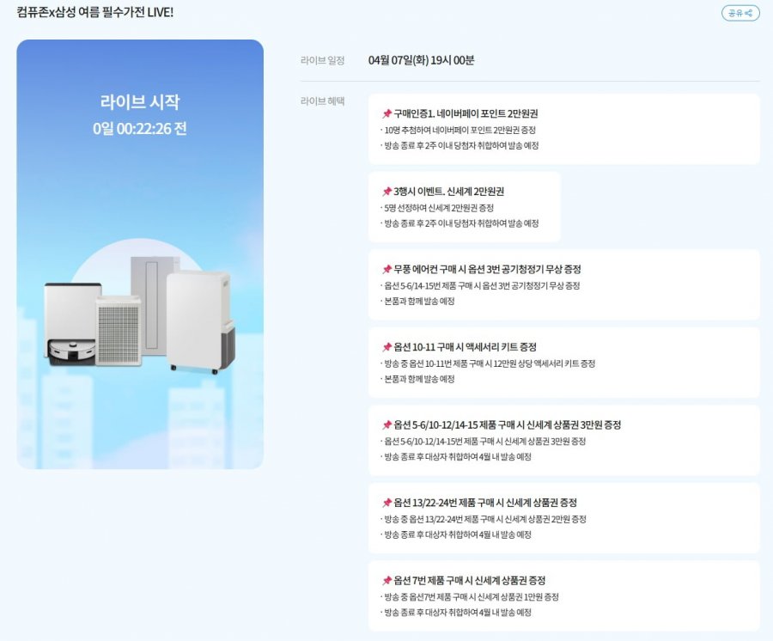Click the live countdown timer text

(140, 129)
